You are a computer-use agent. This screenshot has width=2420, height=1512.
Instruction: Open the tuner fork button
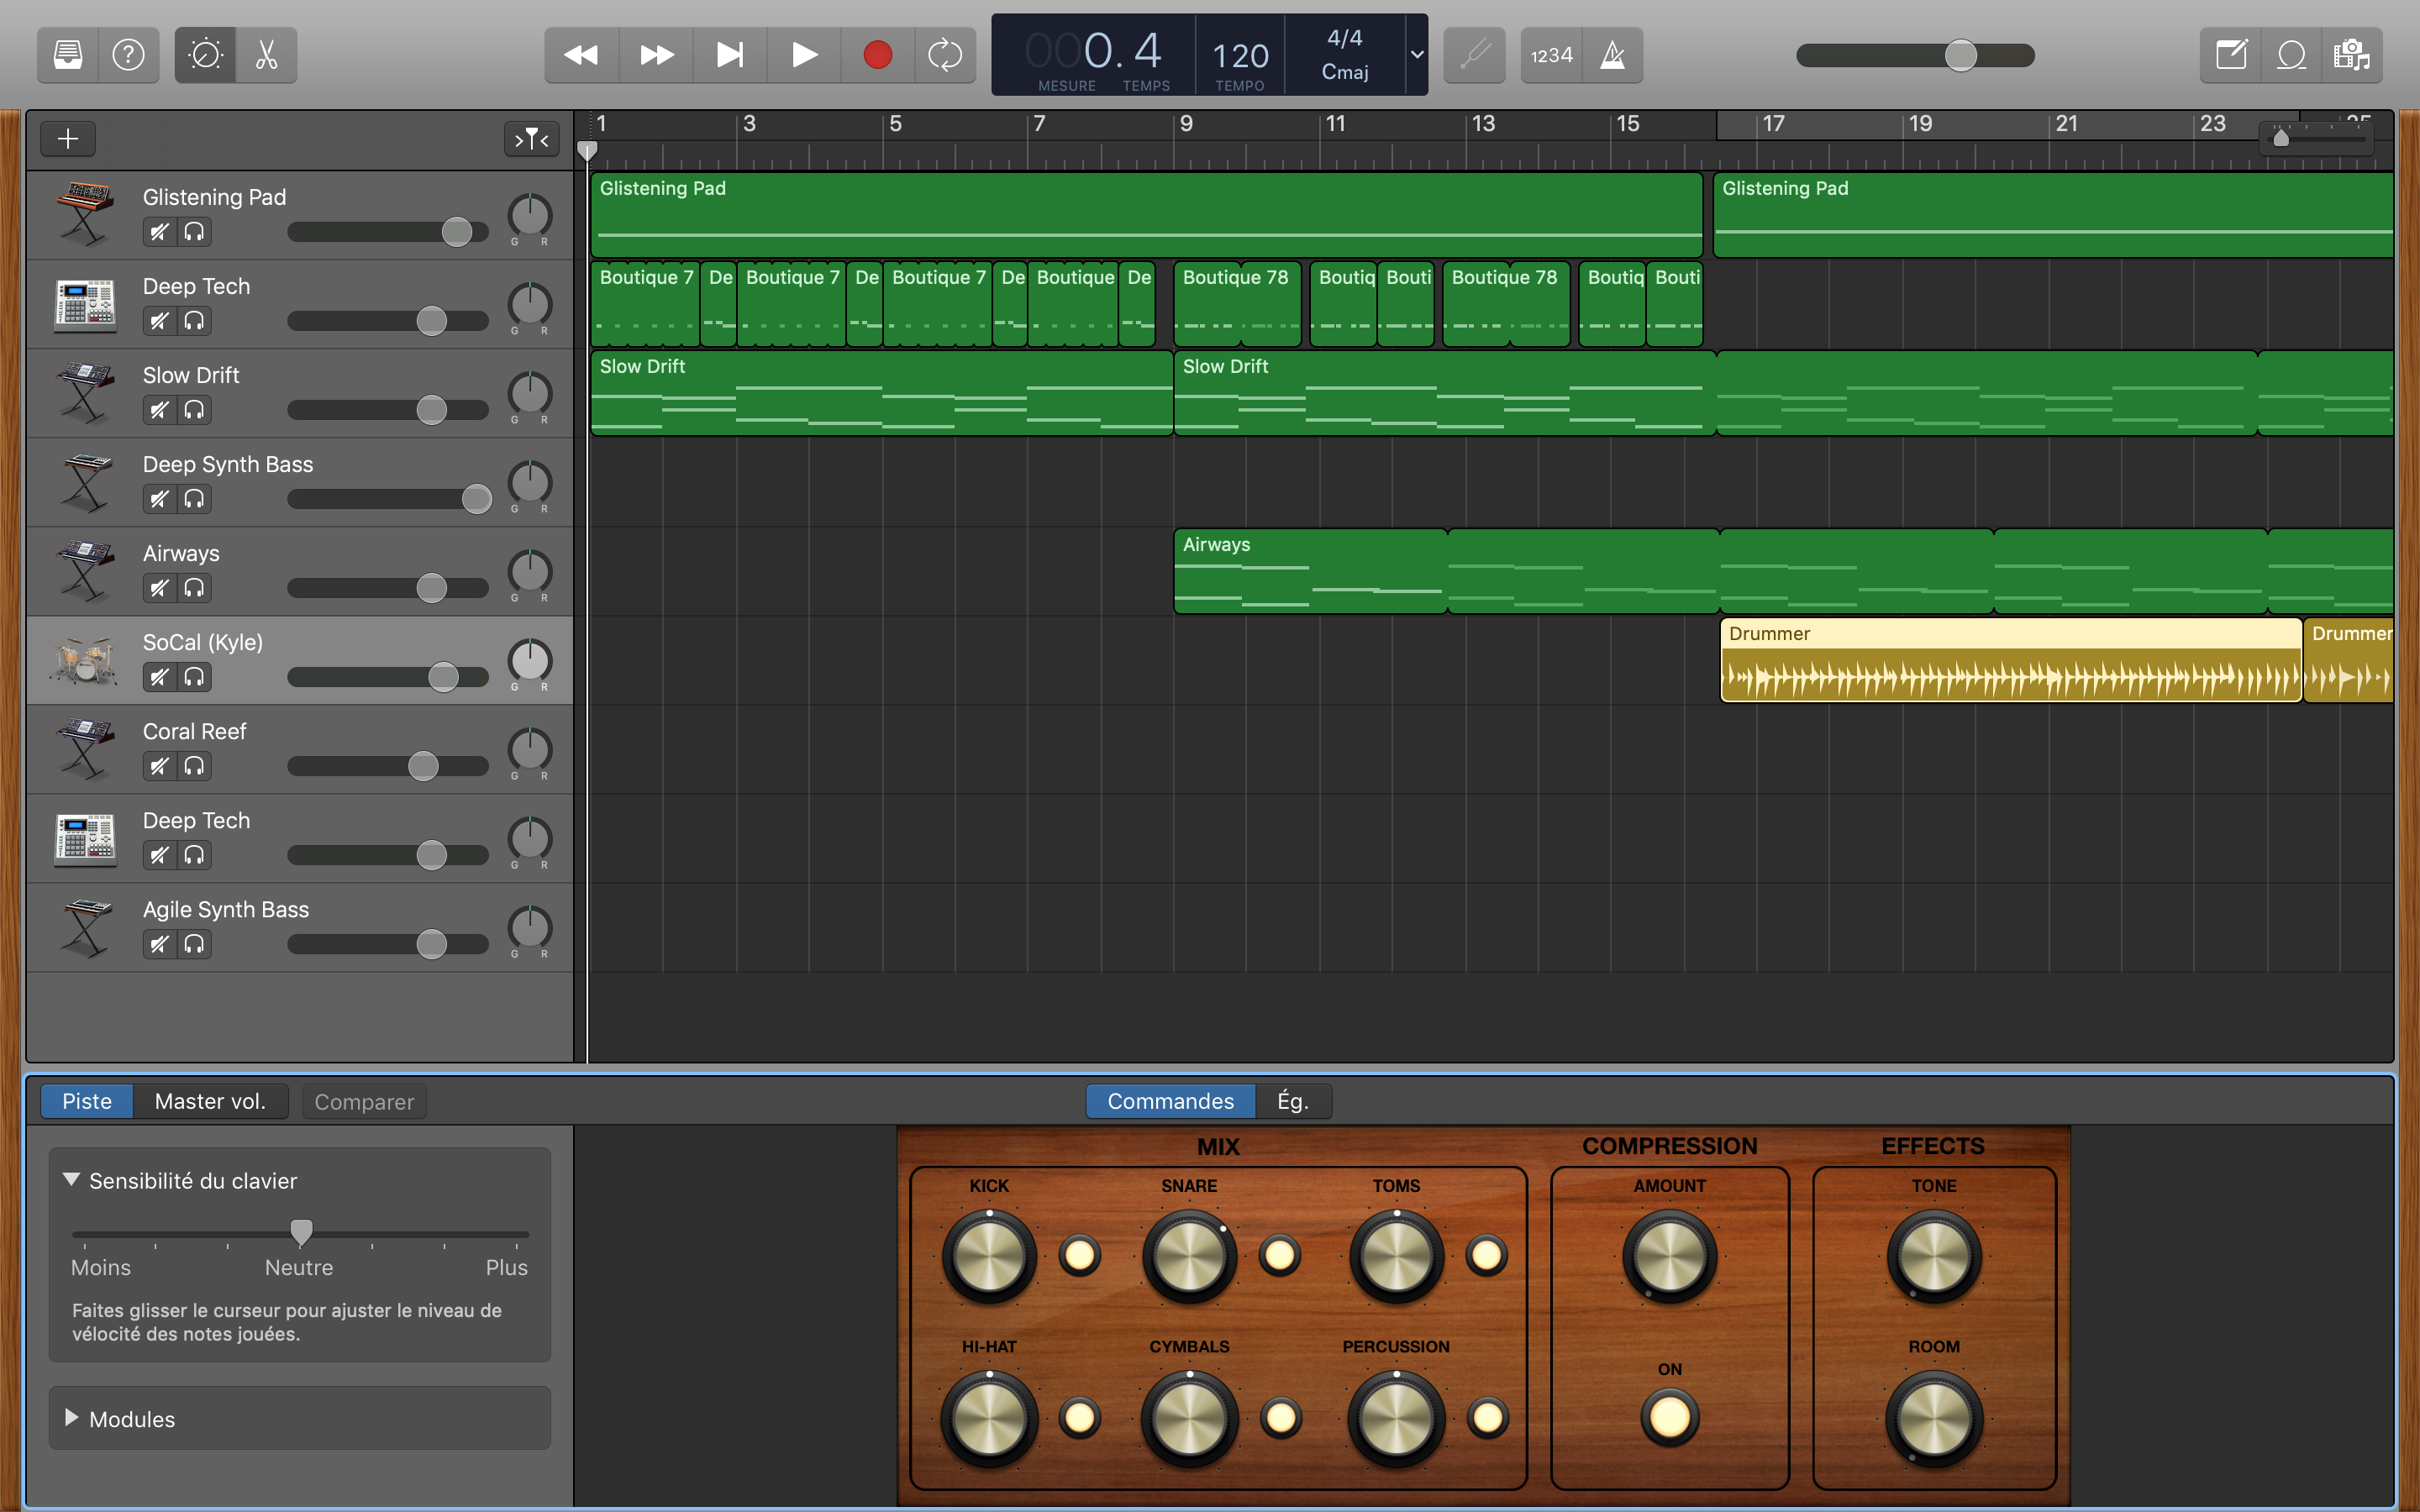tap(1475, 55)
